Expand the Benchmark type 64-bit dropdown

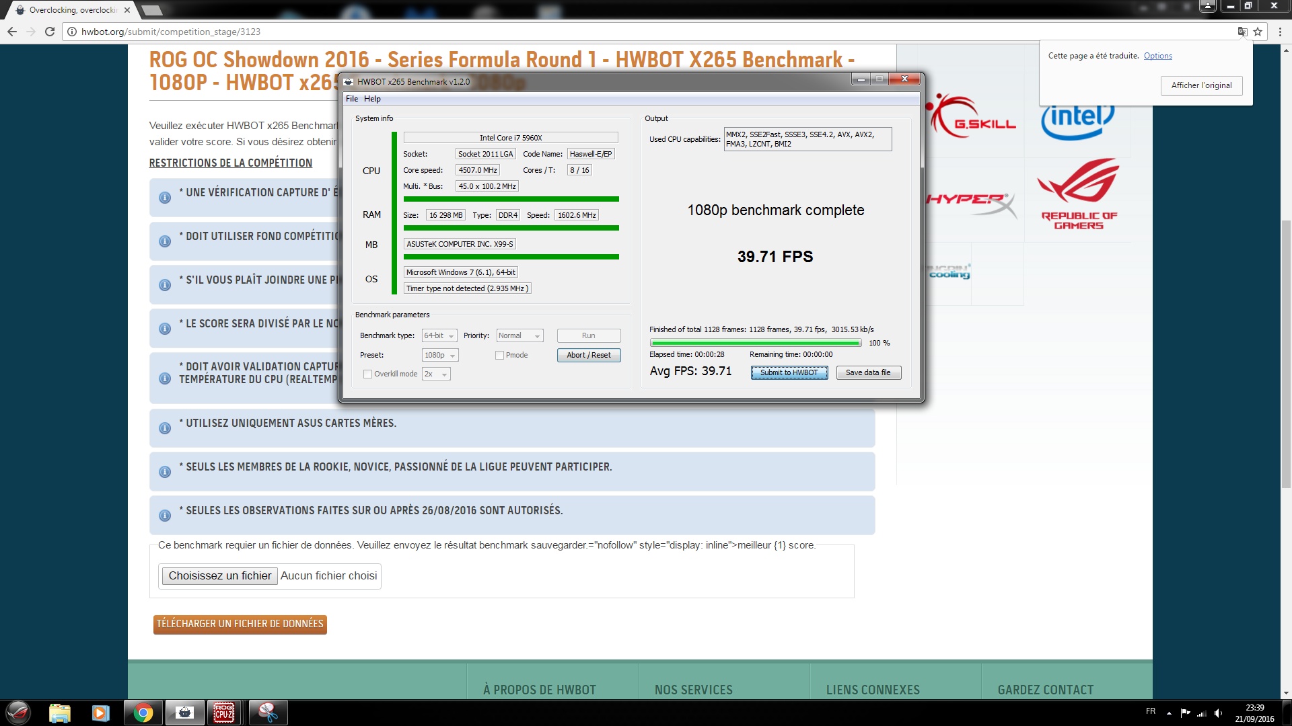point(439,335)
